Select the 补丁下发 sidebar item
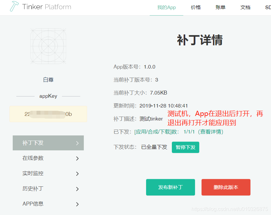 48,143
